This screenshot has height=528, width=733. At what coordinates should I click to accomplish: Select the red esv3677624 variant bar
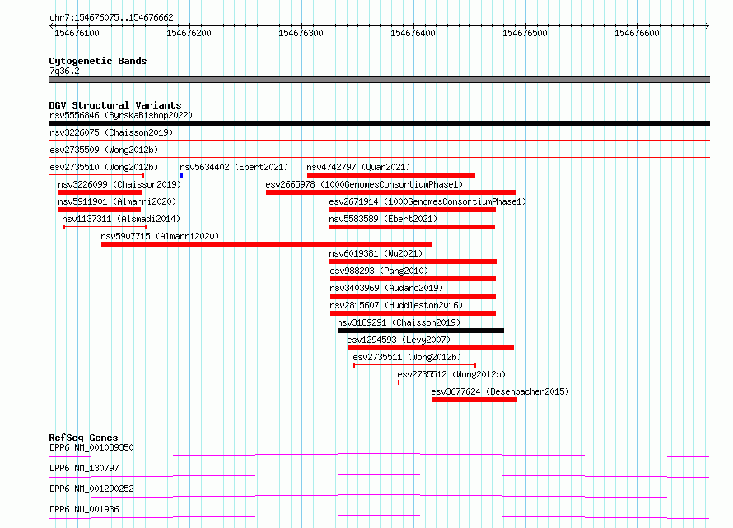point(474,400)
